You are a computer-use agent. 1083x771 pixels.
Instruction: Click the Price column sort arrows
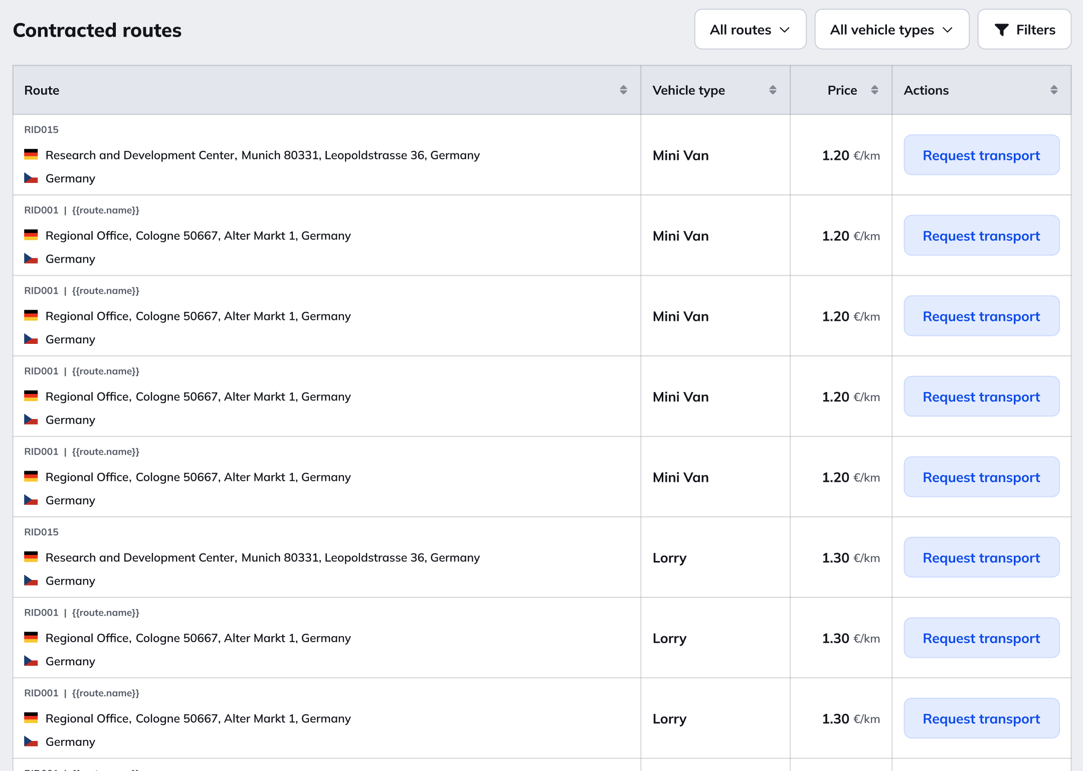click(874, 90)
